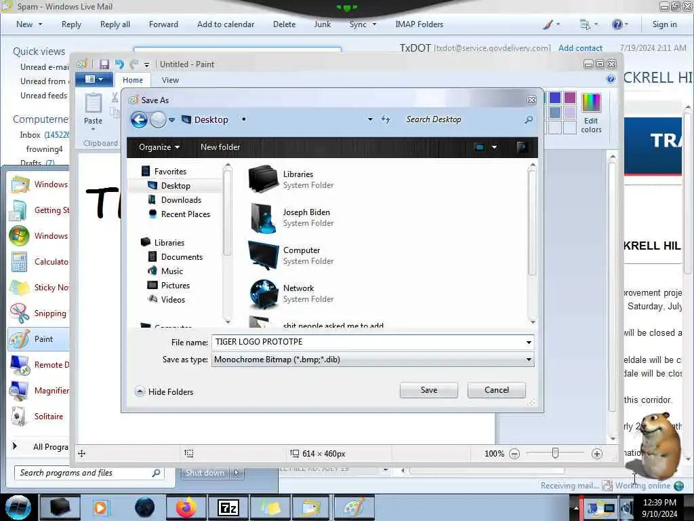Image resolution: width=694 pixels, height=521 pixels.
Task: Click the Change your view icon
Action: (479, 147)
